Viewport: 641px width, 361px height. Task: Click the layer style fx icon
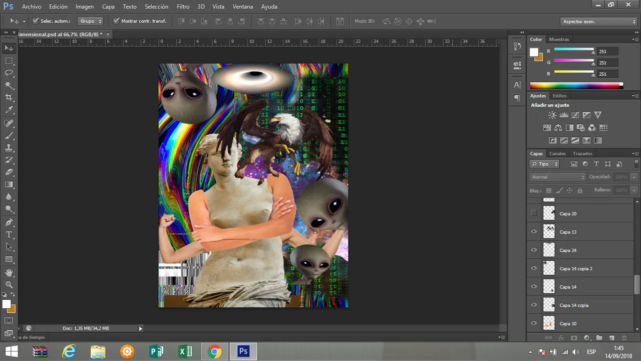pyautogui.click(x=561, y=338)
